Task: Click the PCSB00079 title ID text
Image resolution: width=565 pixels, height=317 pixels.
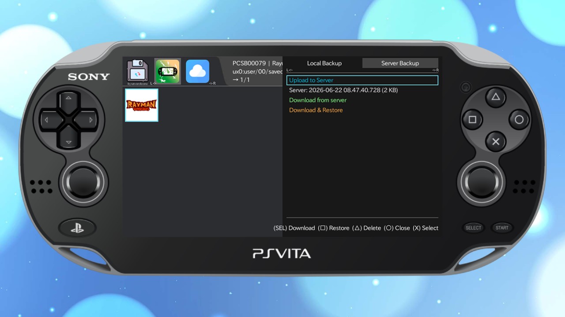Action: tap(249, 63)
